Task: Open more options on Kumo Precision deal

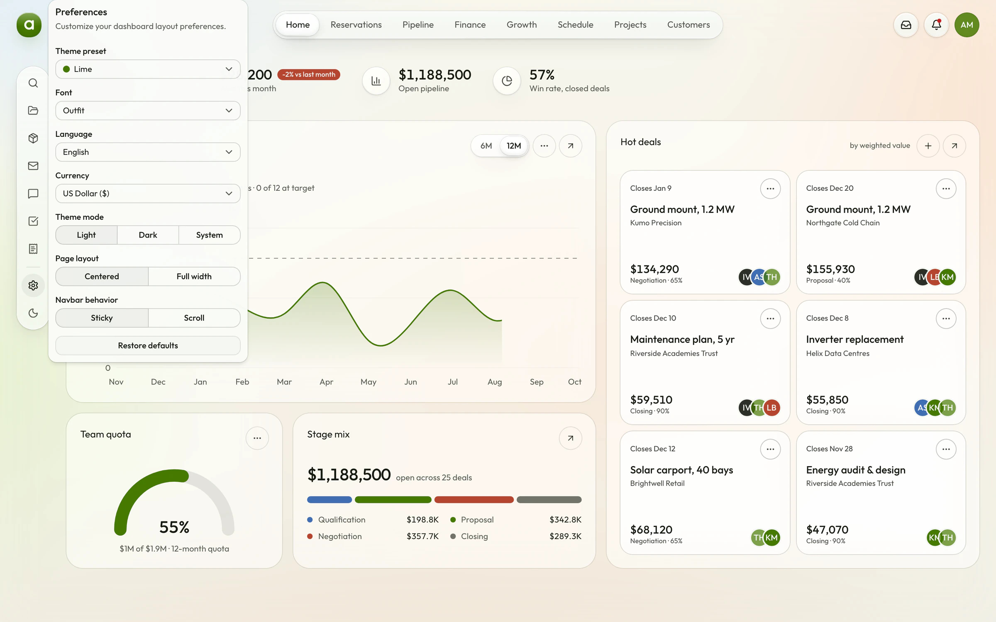Action: pyautogui.click(x=770, y=189)
